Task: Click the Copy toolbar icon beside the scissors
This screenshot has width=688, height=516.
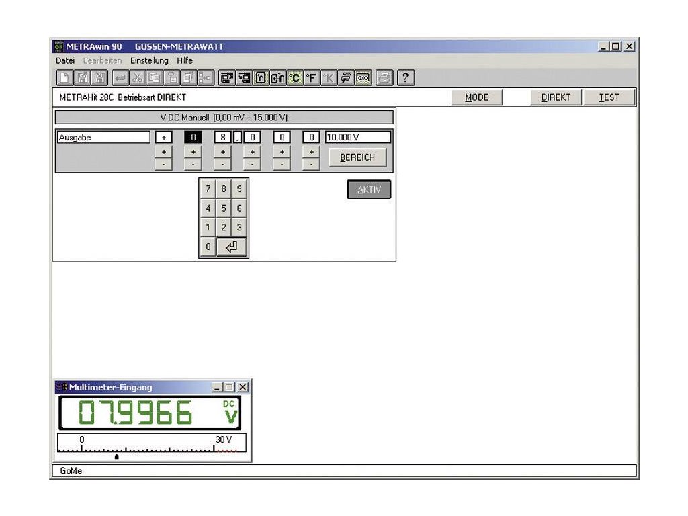Action: pos(154,78)
